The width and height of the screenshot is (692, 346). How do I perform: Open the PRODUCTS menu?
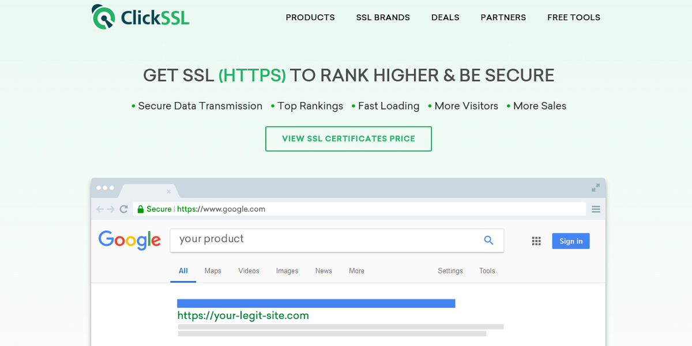[310, 17]
